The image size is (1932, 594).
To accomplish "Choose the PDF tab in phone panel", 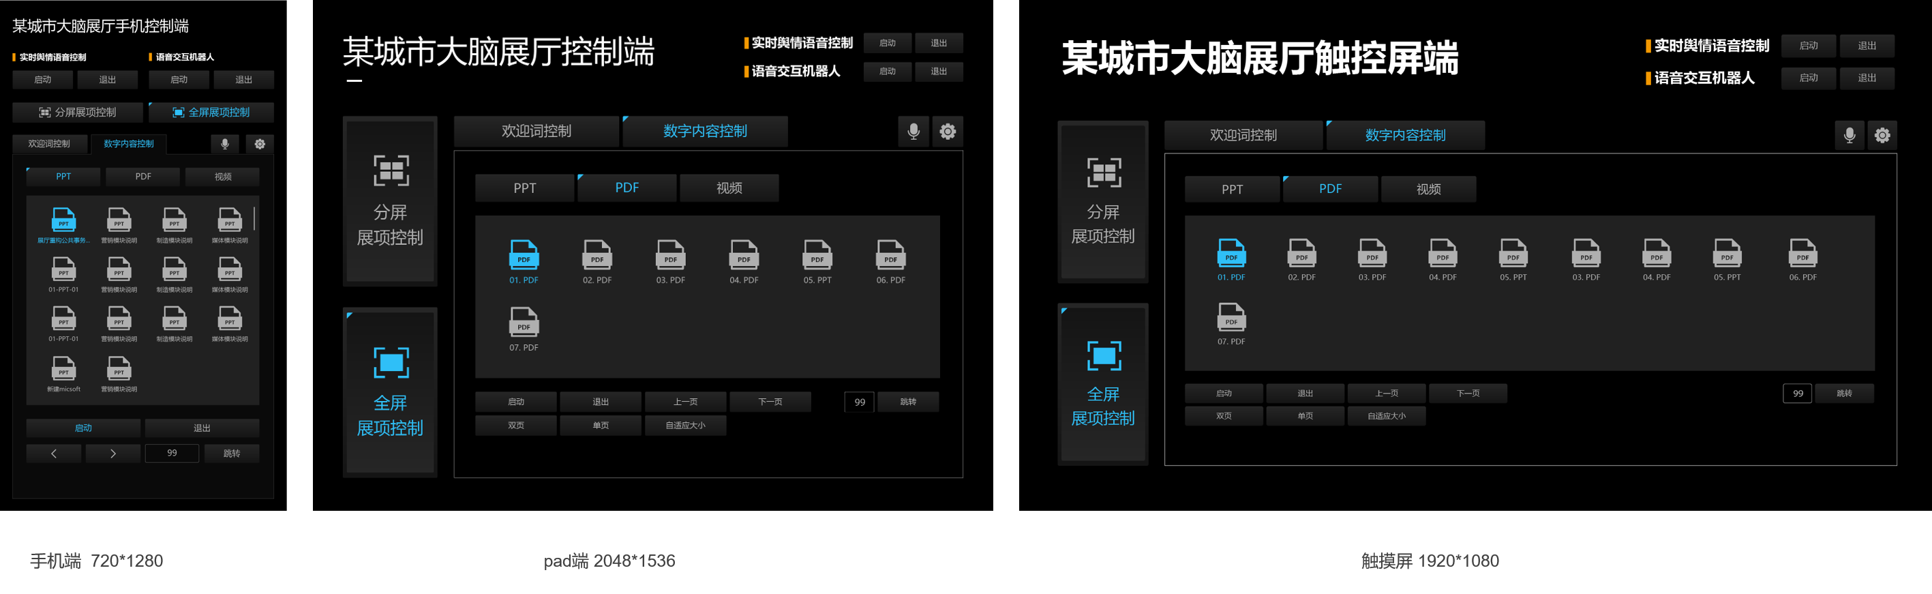I will [143, 177].
